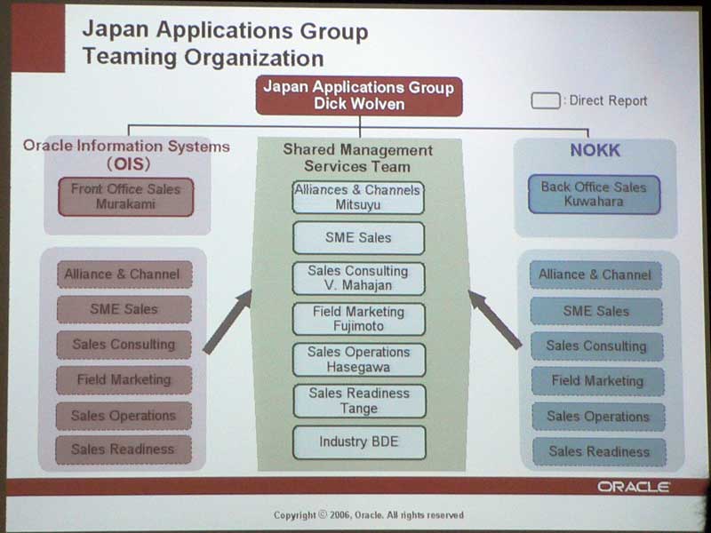711x533 pixels.
Task: Click Field Marketing in the NOKK column
Action: (x=597, y=381)
